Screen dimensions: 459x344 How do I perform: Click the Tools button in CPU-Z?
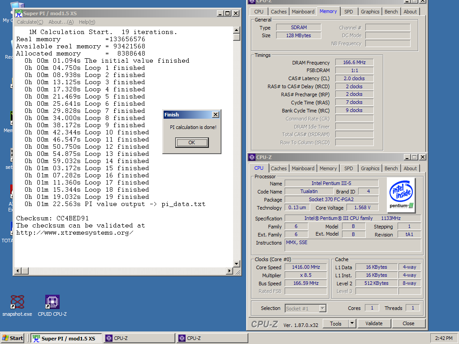pyautogui.click(x=335, y=323)
